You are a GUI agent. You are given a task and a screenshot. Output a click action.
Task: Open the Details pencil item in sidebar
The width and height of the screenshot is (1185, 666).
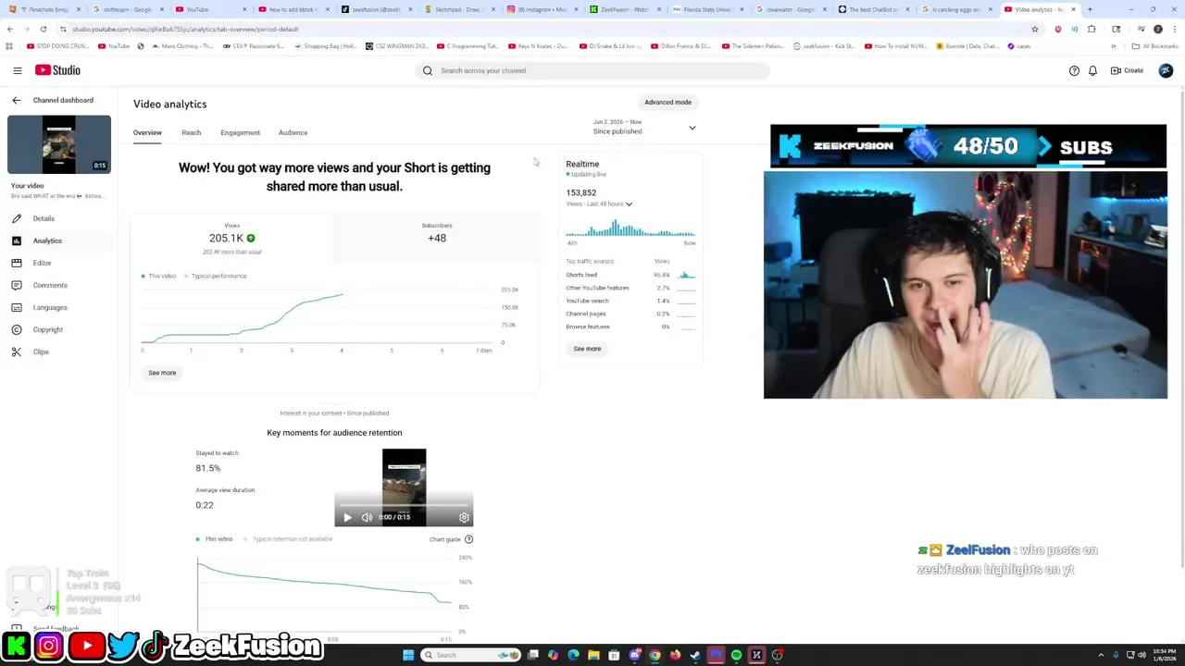[44, 218]
